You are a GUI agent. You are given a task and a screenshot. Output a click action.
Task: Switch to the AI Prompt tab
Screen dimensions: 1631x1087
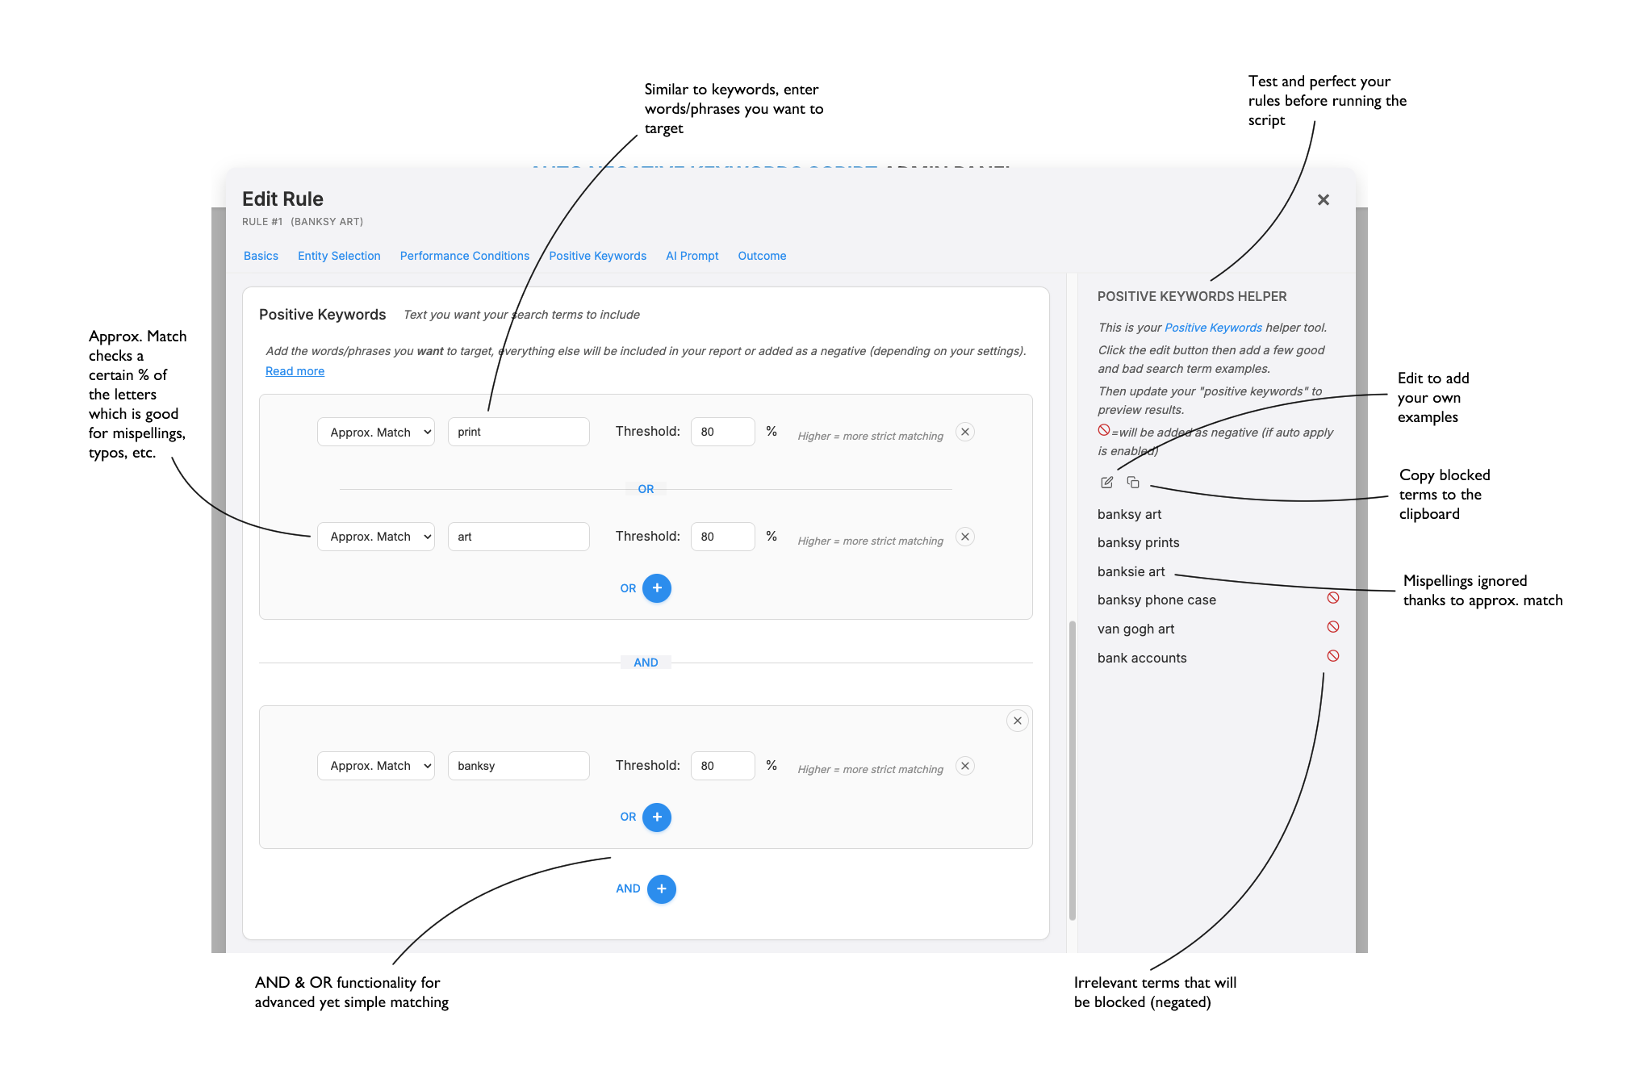692,256
